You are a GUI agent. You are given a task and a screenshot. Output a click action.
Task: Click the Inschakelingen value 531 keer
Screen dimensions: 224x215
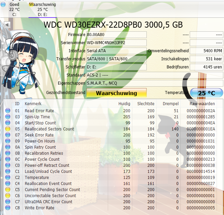pos(207,59)
